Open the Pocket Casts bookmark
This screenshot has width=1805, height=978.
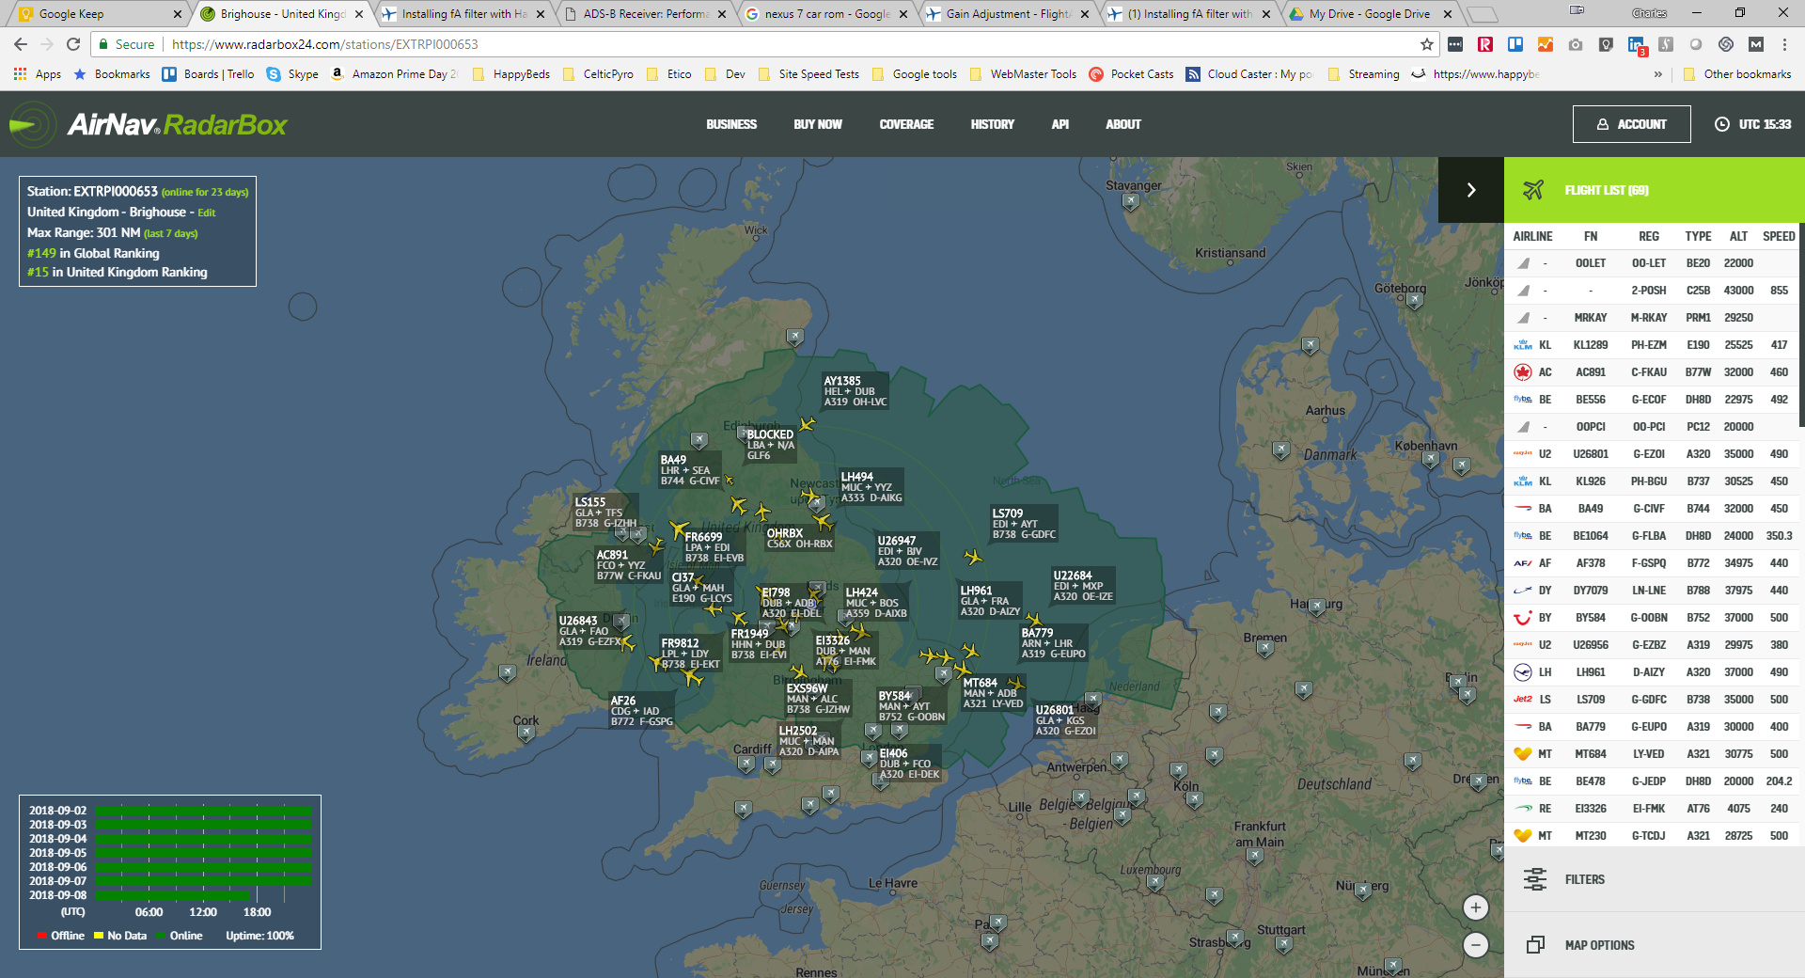tap(1131, 74)
